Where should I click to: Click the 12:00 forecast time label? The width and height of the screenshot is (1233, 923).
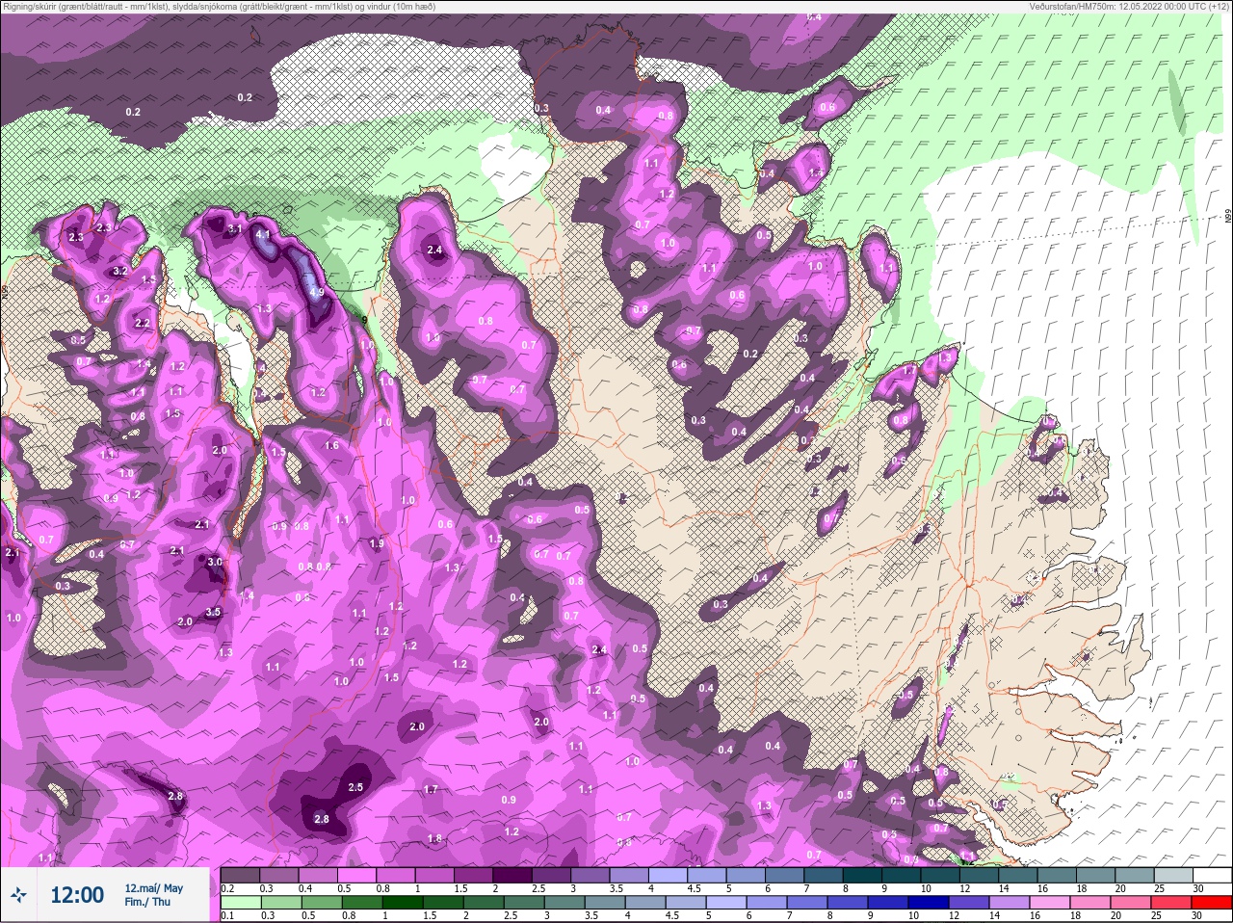[x=77, y=895]
